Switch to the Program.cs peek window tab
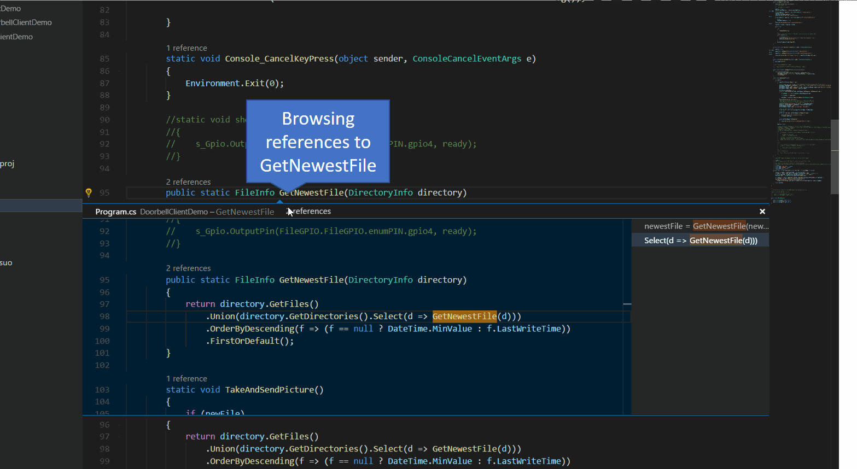 (115, 211)
